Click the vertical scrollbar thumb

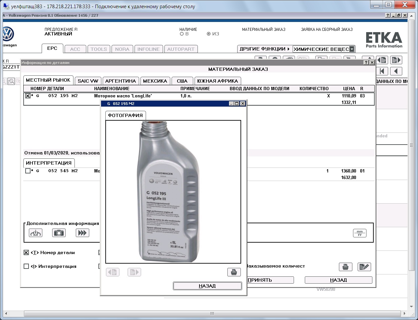pyautogui.click(x=411, y=145)
